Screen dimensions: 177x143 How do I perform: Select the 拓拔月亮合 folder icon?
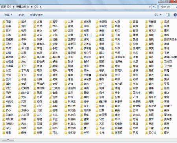click(162, 39)
